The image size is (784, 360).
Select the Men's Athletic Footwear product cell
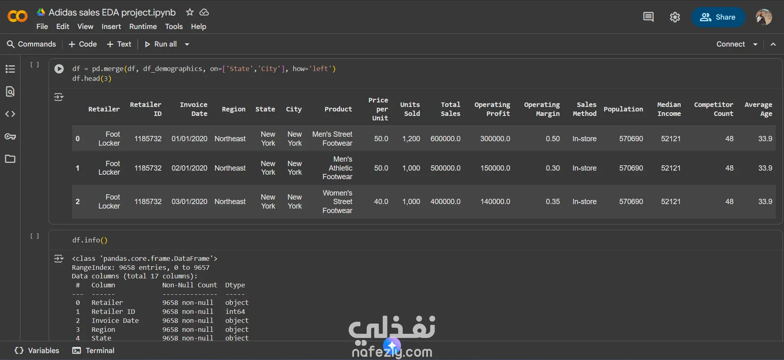point(337,168)
